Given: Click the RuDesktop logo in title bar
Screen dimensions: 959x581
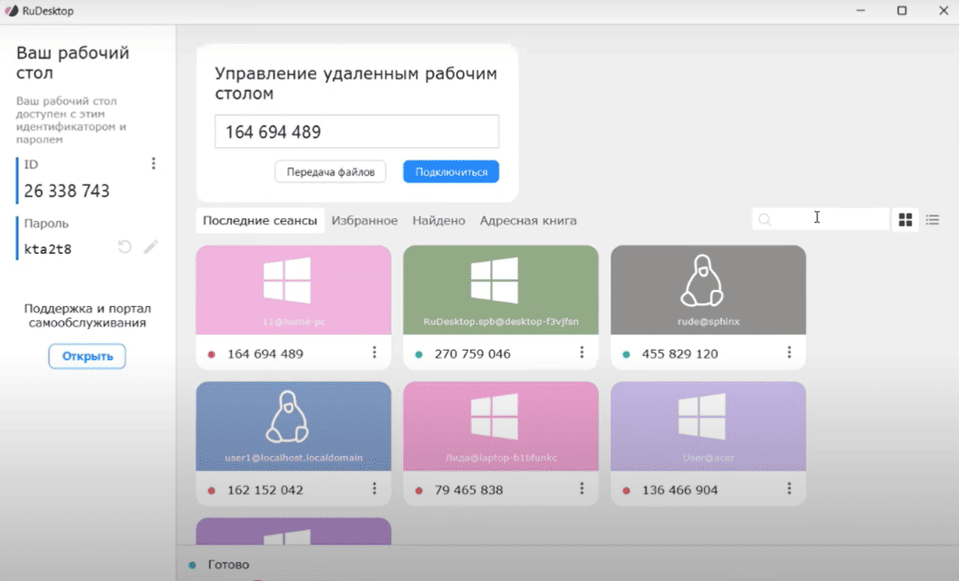Looking at the screenshot, I should pos(11,11).
